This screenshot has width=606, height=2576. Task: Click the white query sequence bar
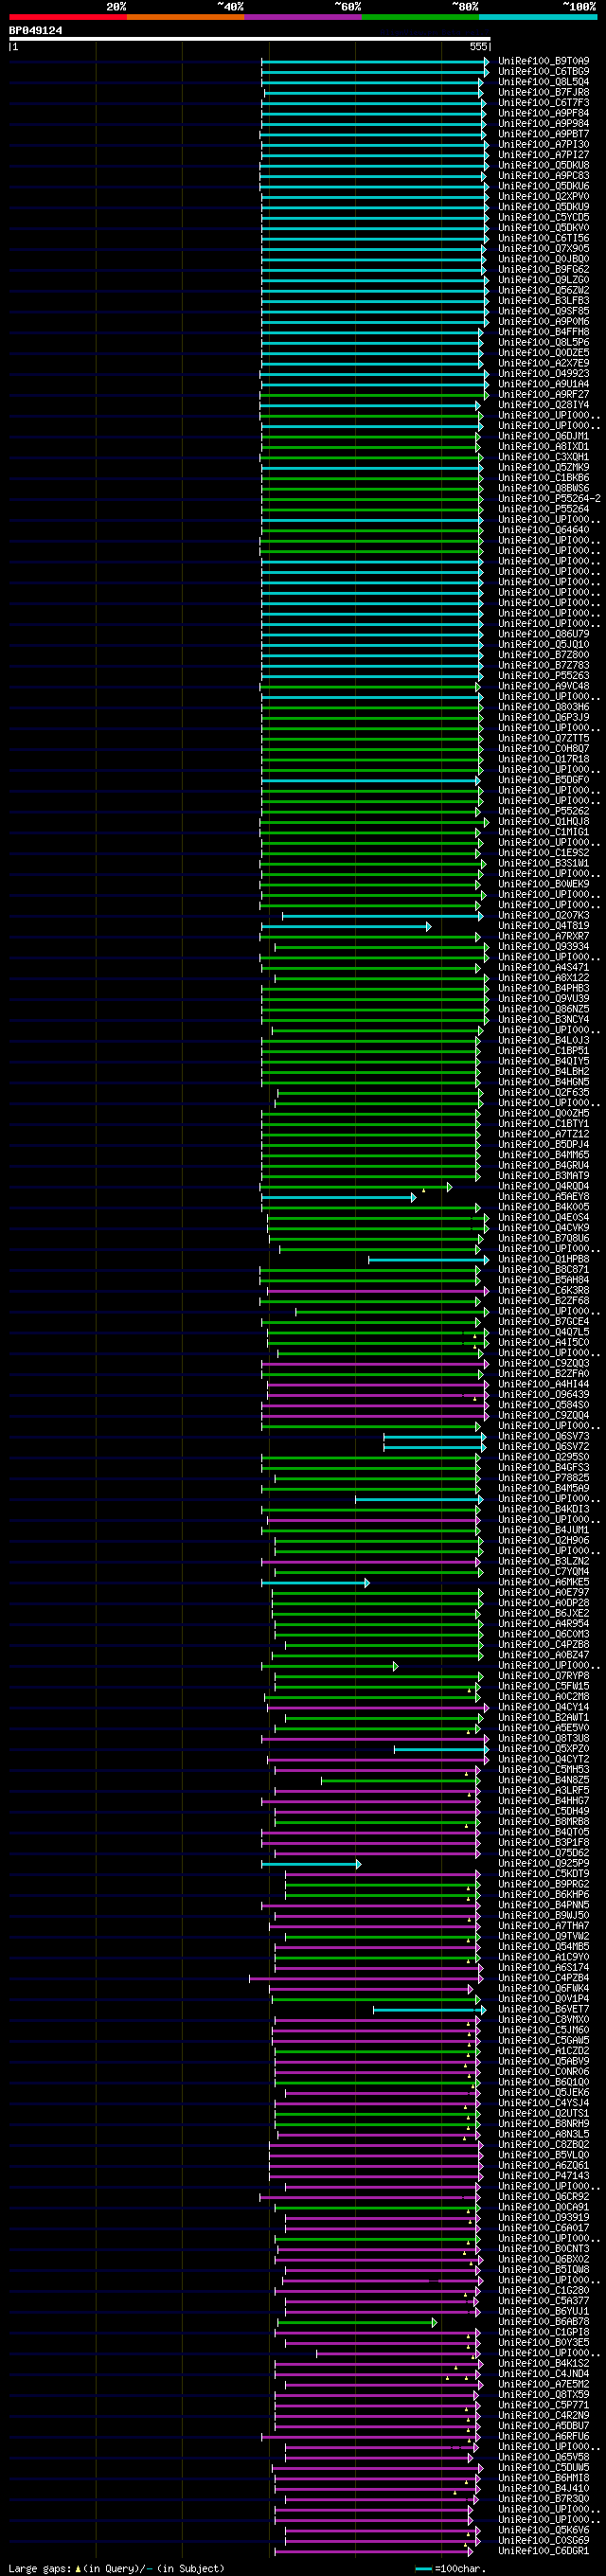coord(250,39)
